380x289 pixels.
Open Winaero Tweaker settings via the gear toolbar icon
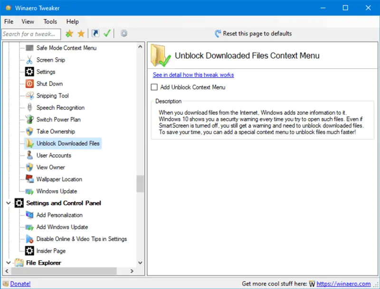(124, 33)
